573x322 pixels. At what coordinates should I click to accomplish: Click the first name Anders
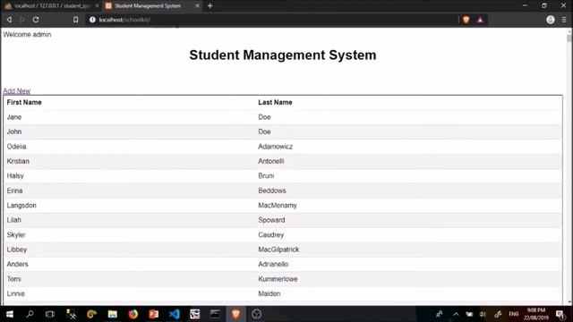(18, 264)
